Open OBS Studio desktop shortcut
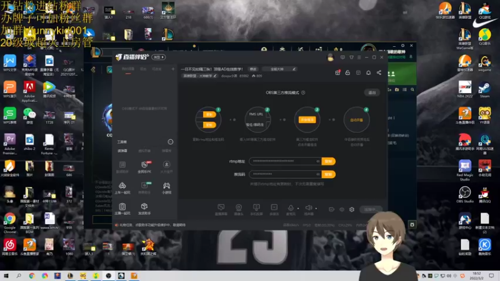 [464, 194]
